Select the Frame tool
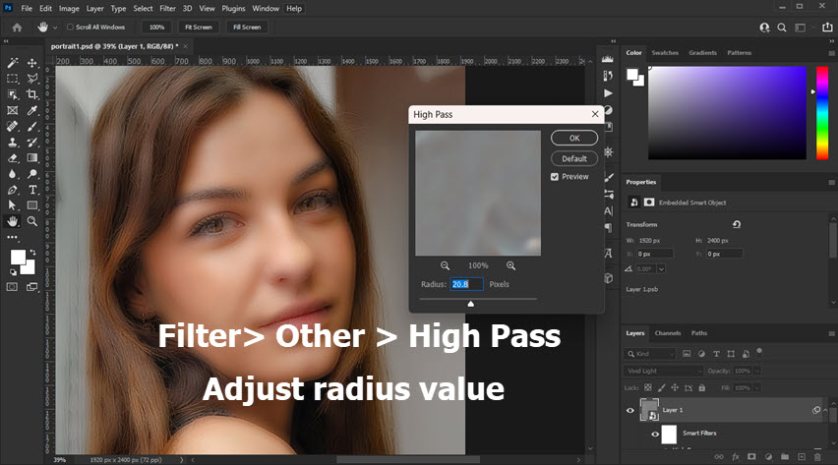Image resolution: width=838 pixels, height=465 pixels. [x=12, y=111]
